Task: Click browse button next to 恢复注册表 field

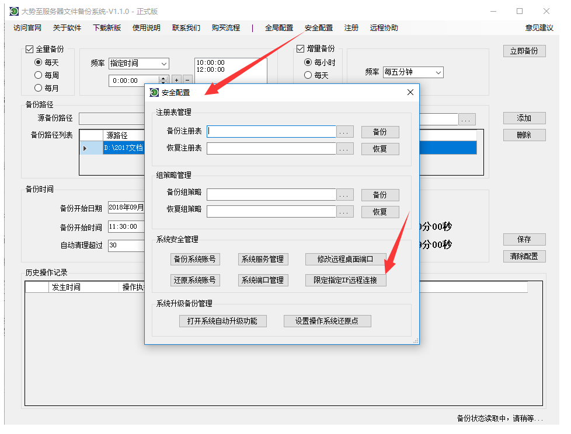Action: [345, 149]
